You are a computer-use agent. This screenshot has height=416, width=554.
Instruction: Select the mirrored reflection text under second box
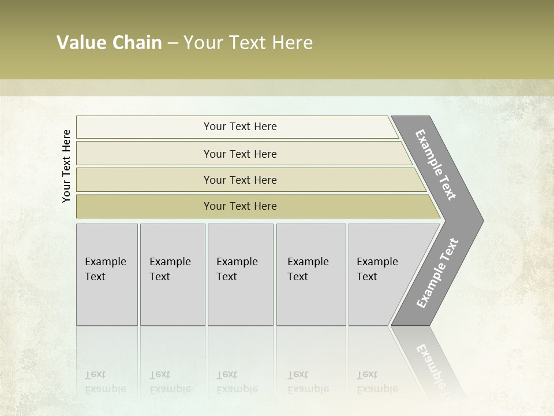click(x=170, y=382)
